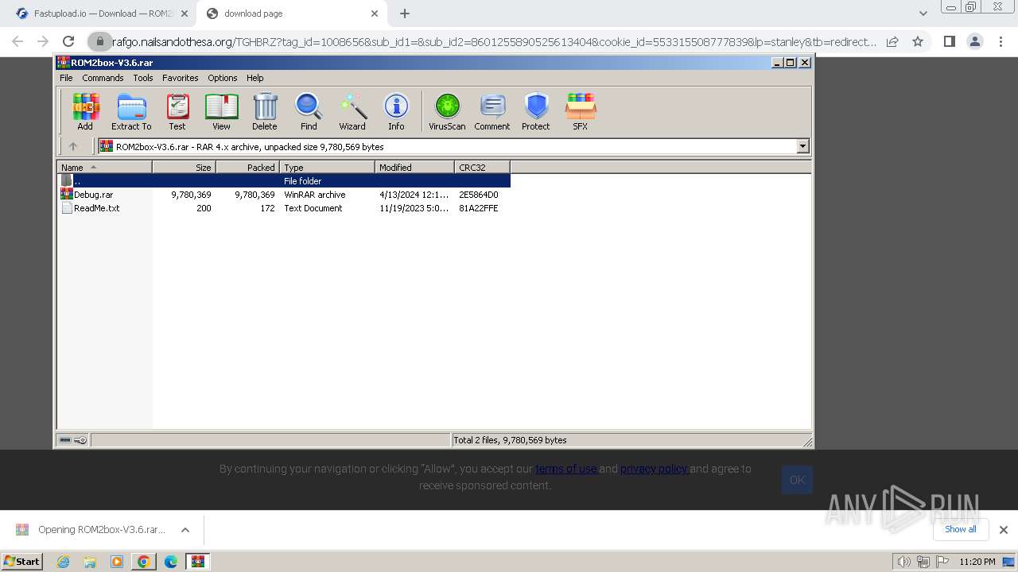The image size is (1018, 572).
Task: Open the privacy policy link
Action: tap(654, 469)
